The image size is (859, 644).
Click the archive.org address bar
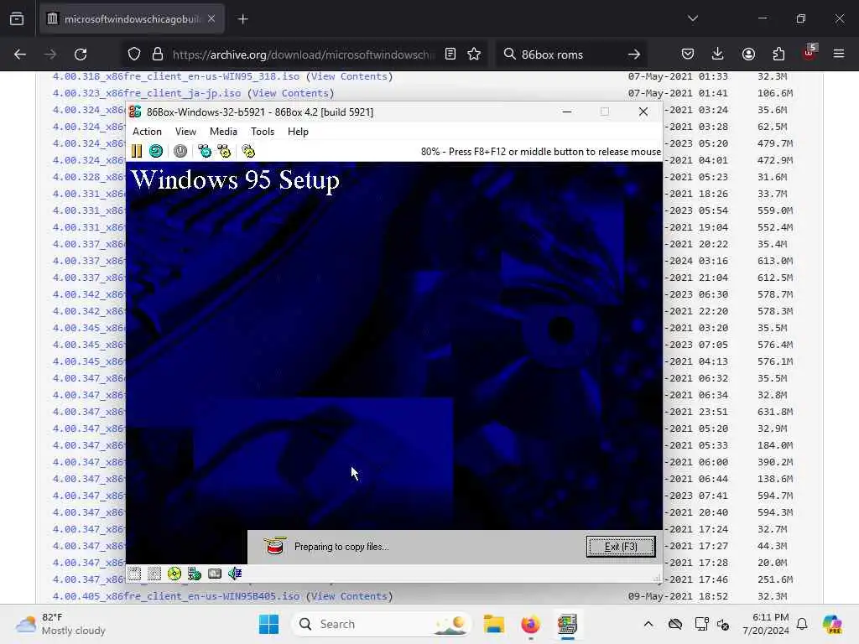[x=303, y=55]
